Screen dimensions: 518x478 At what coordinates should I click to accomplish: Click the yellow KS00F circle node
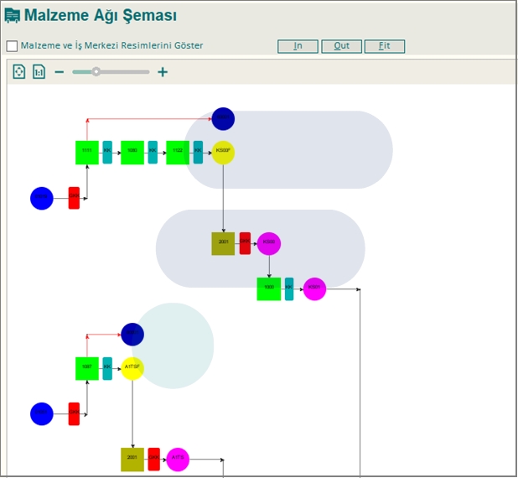click(223, 153)
